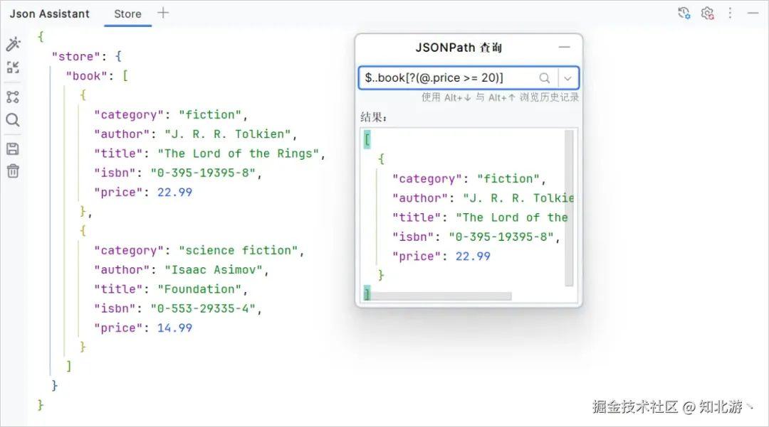Select the price value 22.99 in the editor
This screenshot has width=769, height=427.
pyautogui.click(x=174, y=192)
